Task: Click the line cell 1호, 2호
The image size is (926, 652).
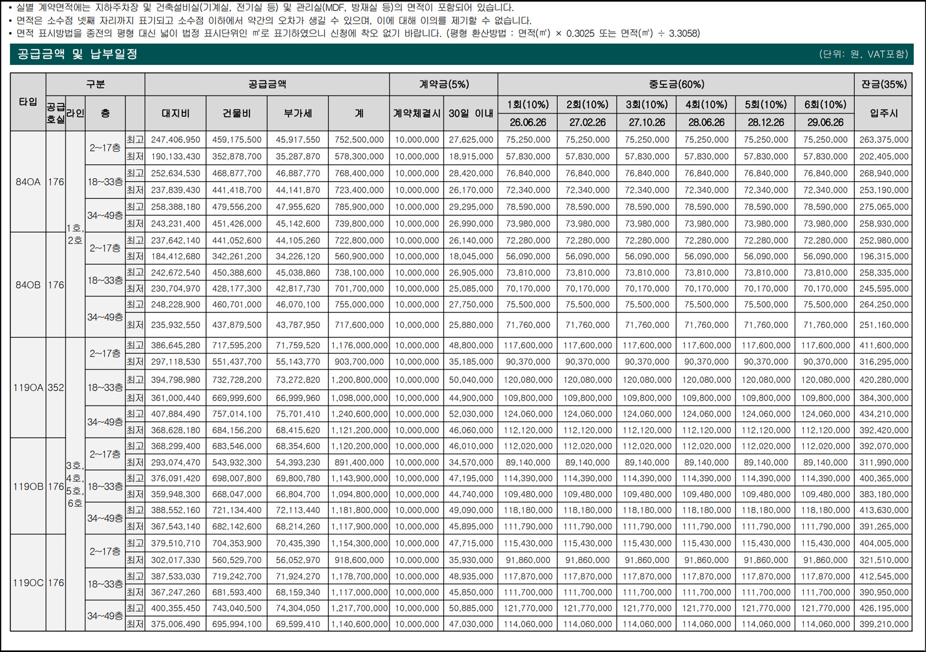Action: pos(75,234)
